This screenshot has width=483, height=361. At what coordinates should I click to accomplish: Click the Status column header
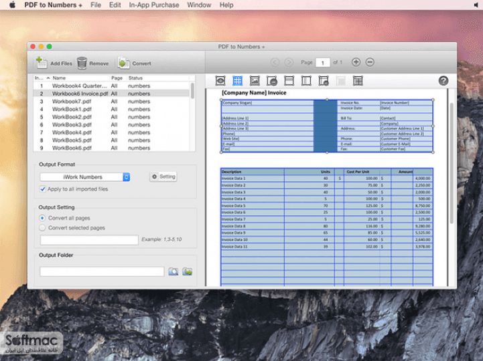point(135,78)
